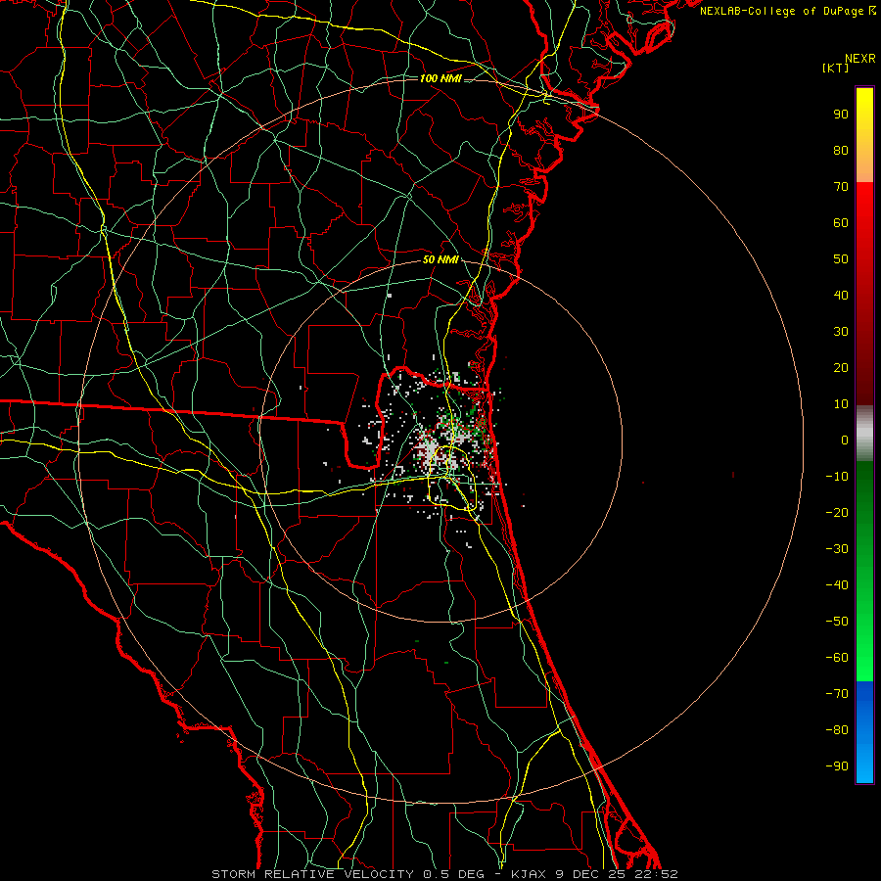This screenshot has height=881, width=881.
Task: Select the 30 tick label on velocity scale
Action: [x=841, y=332]
